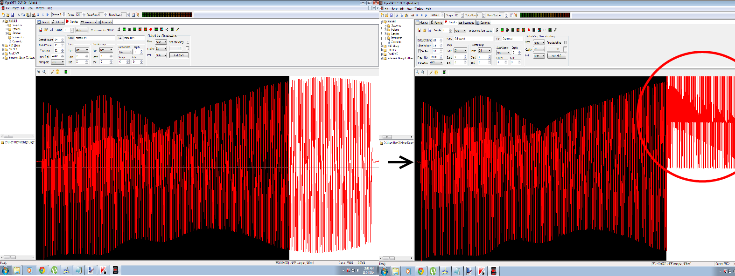Click new sample icon in left sample toolbar
This screenshot has height=276, width=735.
pyautogui.click(x=41, y=30)
